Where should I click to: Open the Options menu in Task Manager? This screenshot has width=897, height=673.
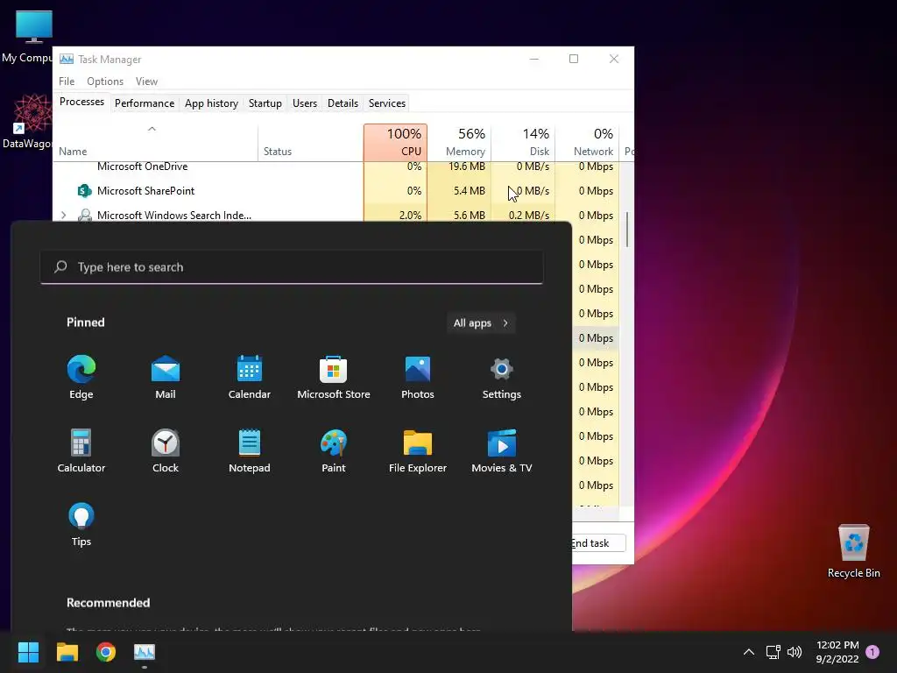(x=105, y=81)
